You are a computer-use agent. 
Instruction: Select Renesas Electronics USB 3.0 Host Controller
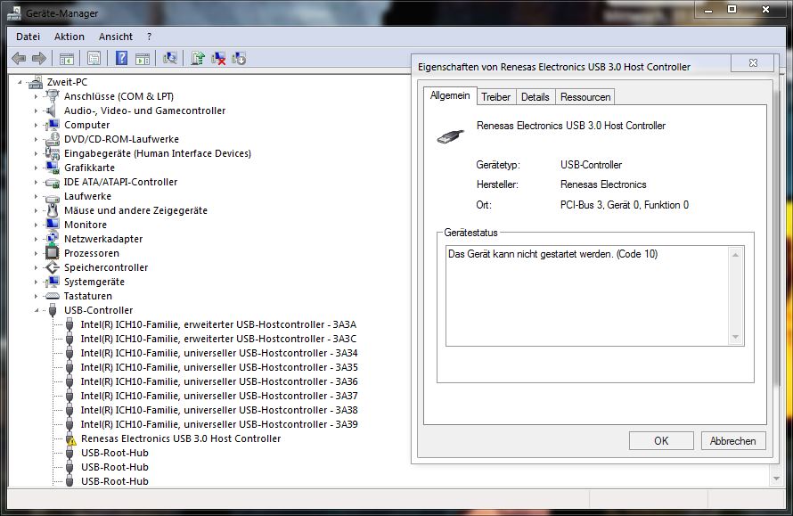click(x=181, y=438)
